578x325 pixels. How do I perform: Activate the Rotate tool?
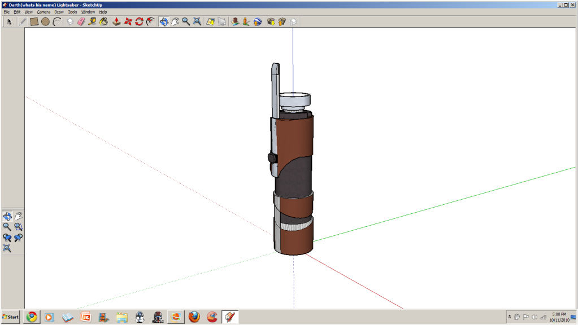pyautogui.click(x=139, y=21)
